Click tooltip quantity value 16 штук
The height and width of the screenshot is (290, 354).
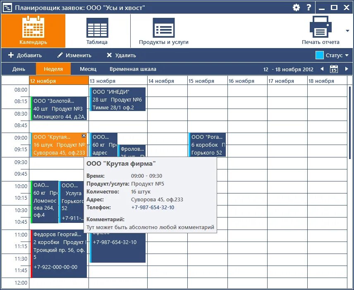(141, 191)
